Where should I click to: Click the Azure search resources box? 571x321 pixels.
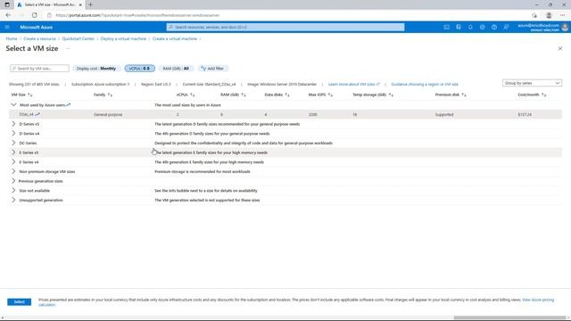[285, 27]
